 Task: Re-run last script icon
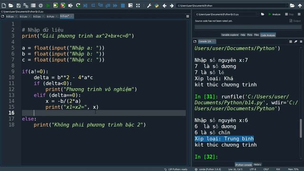(78, 5)
